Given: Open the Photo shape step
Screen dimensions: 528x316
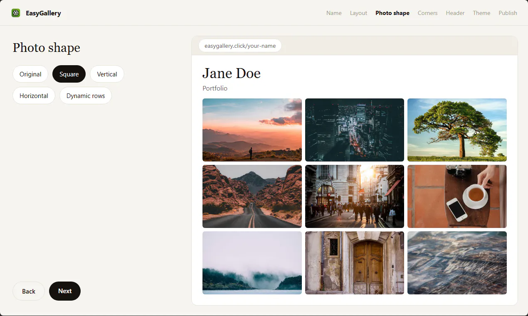Looking at the screenshot, I should 392,13.
